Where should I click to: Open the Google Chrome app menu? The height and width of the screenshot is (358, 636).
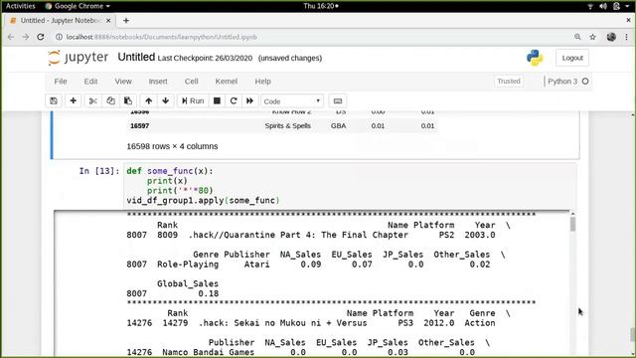pos(78,6)
